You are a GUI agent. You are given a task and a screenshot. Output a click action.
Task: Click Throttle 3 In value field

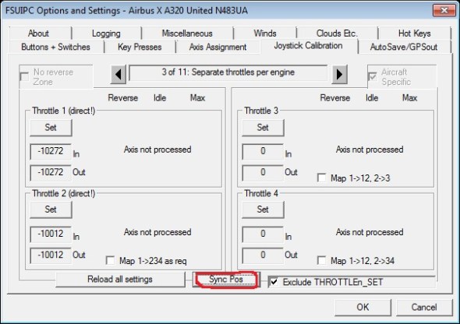(x=263, y=151)
